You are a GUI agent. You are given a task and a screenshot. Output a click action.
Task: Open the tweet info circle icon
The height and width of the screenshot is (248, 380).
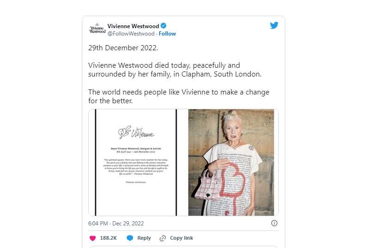tap(274, 223)
